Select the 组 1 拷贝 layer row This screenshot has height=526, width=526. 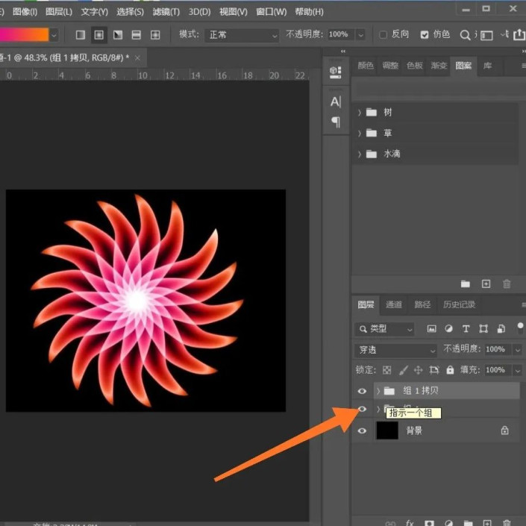point(447,391)
